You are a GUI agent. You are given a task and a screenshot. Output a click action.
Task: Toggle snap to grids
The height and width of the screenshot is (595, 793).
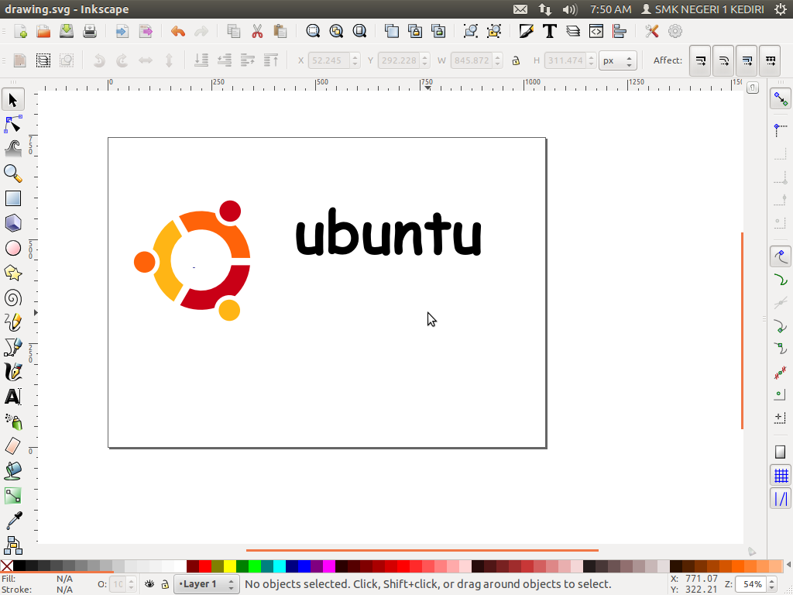pyautogui.click(x=781, y=475)
